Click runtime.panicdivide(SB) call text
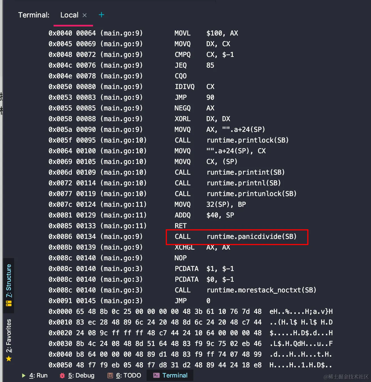Image resolution: width=371 pixels, height=382 pixels. [x=251, y=237]
